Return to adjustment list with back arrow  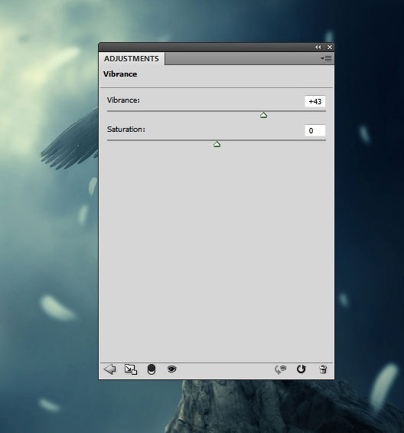[x=109, y=369]
